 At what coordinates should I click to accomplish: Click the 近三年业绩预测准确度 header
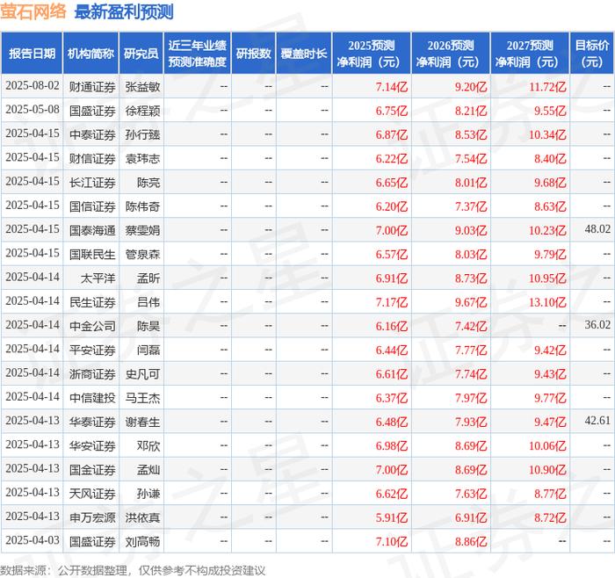point(198,54)
